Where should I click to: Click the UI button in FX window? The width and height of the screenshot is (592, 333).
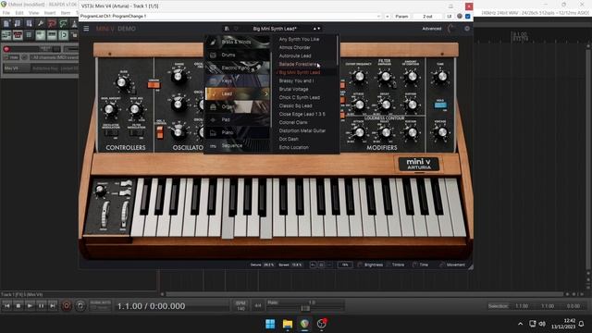coord(449,17)
